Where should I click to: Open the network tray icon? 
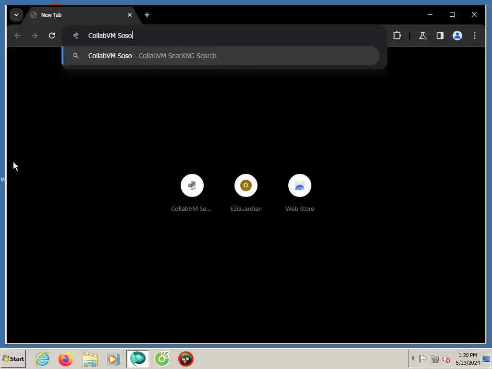point(434,358)
